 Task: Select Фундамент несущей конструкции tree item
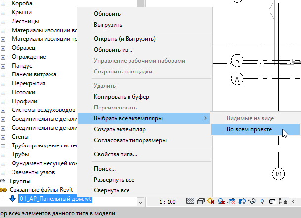click(x=44, y=163)
